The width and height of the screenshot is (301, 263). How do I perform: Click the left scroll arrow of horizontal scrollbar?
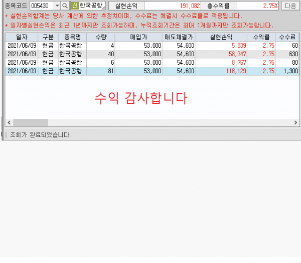pos(9,122)
